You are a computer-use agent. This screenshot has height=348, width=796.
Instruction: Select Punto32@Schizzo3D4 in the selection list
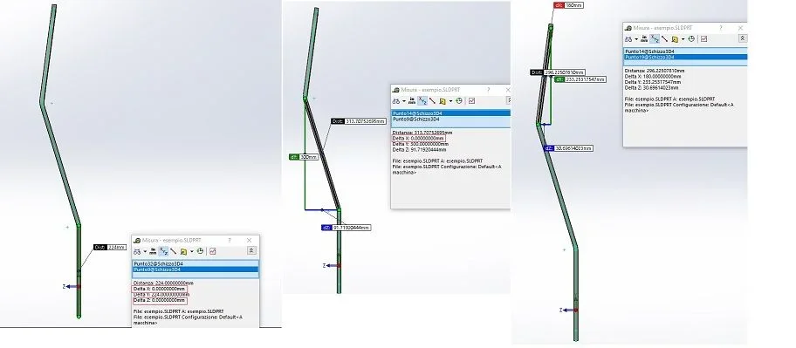[196, 263]
